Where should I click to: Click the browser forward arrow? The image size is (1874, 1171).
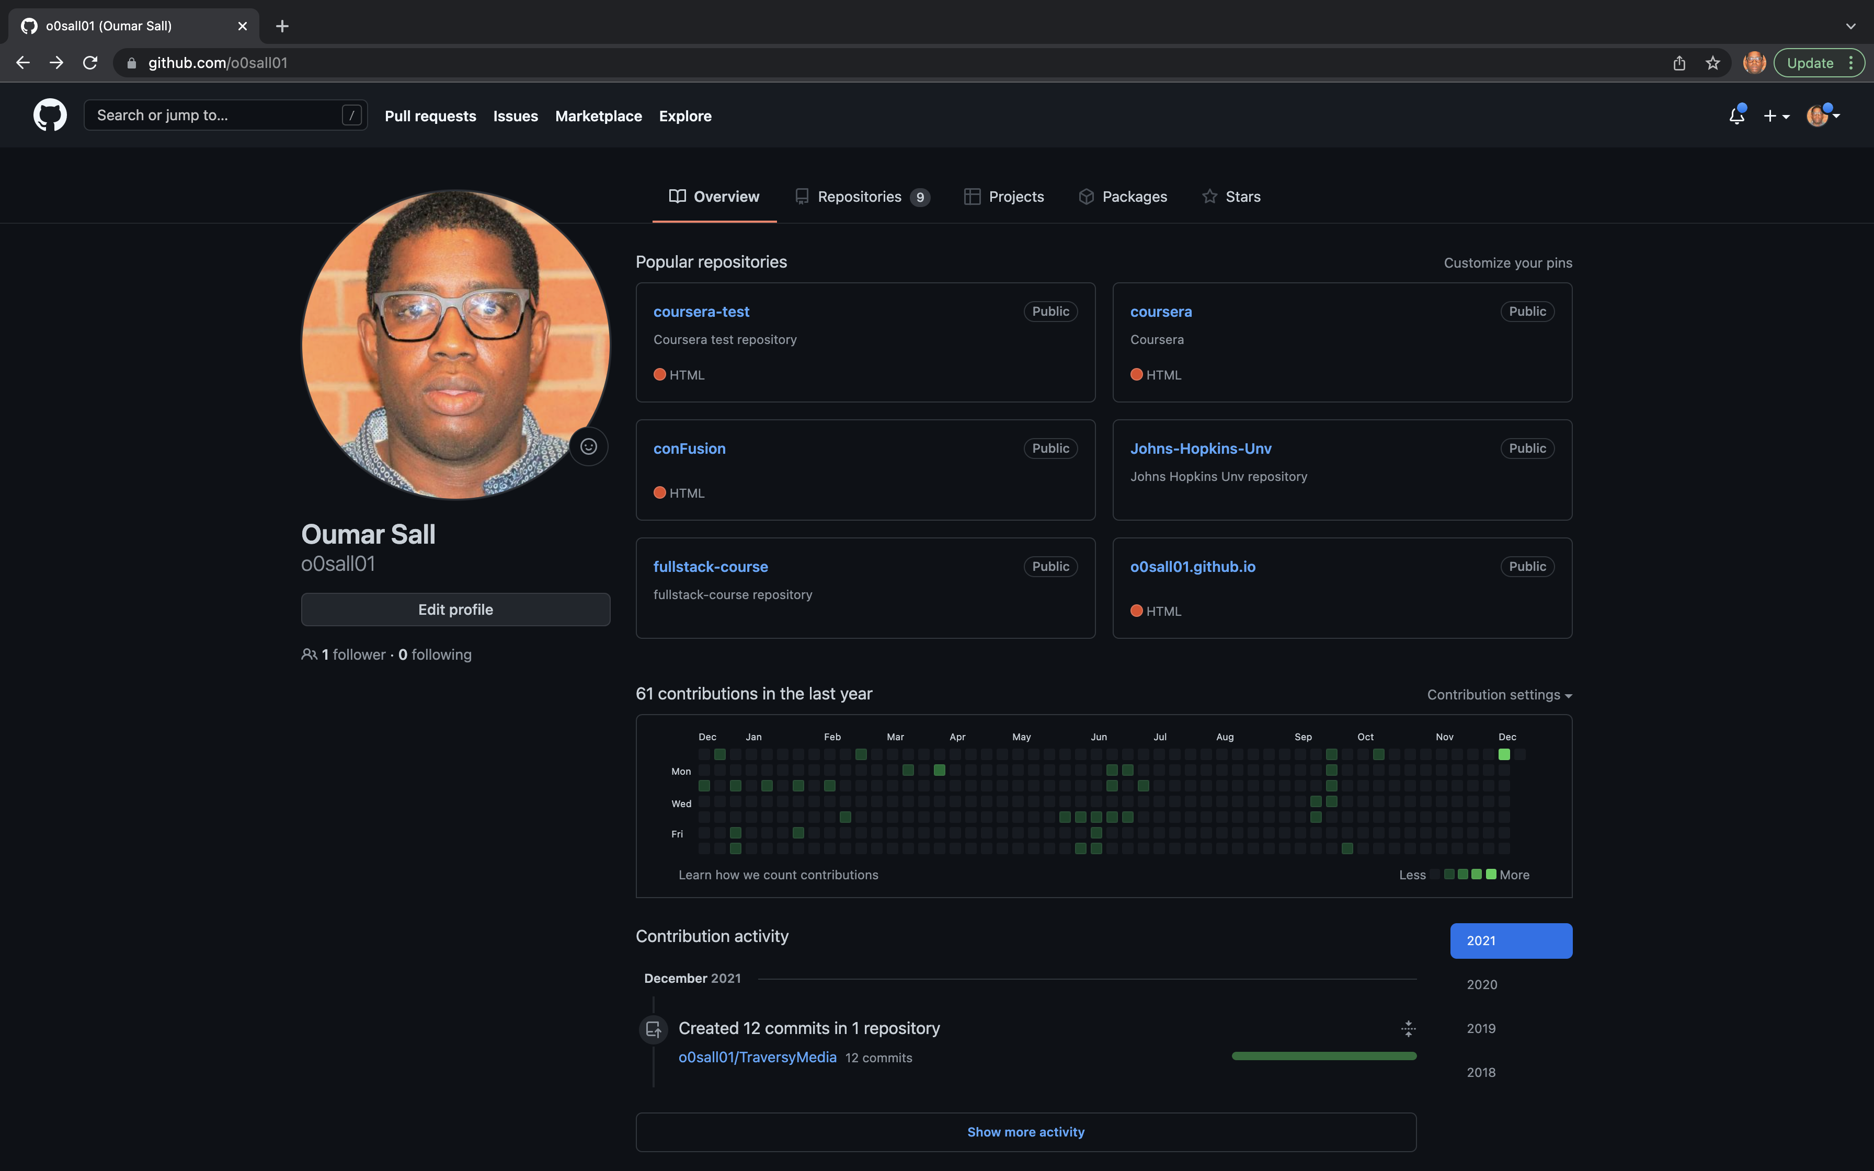[x=56, y=63]
